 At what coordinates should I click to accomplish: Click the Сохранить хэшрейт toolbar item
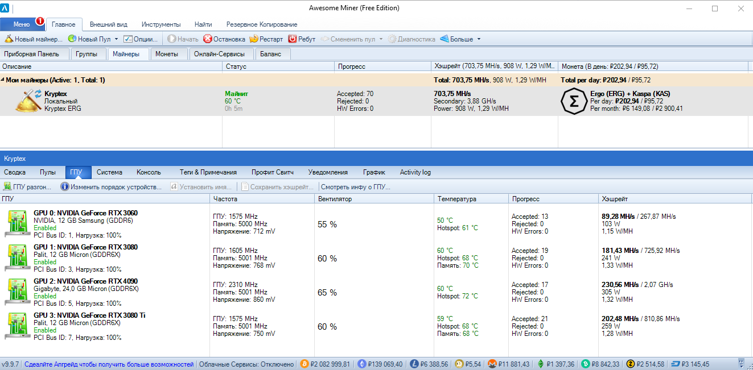point(277,186)
